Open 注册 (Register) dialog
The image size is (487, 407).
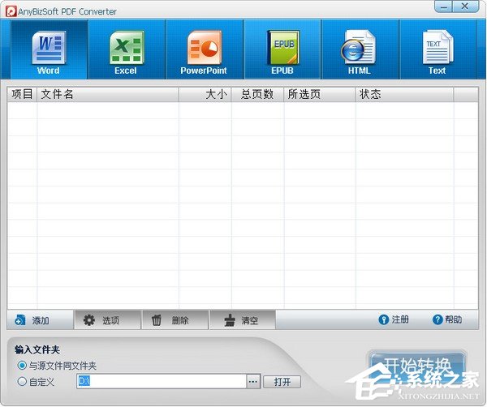tap(394, 319)
